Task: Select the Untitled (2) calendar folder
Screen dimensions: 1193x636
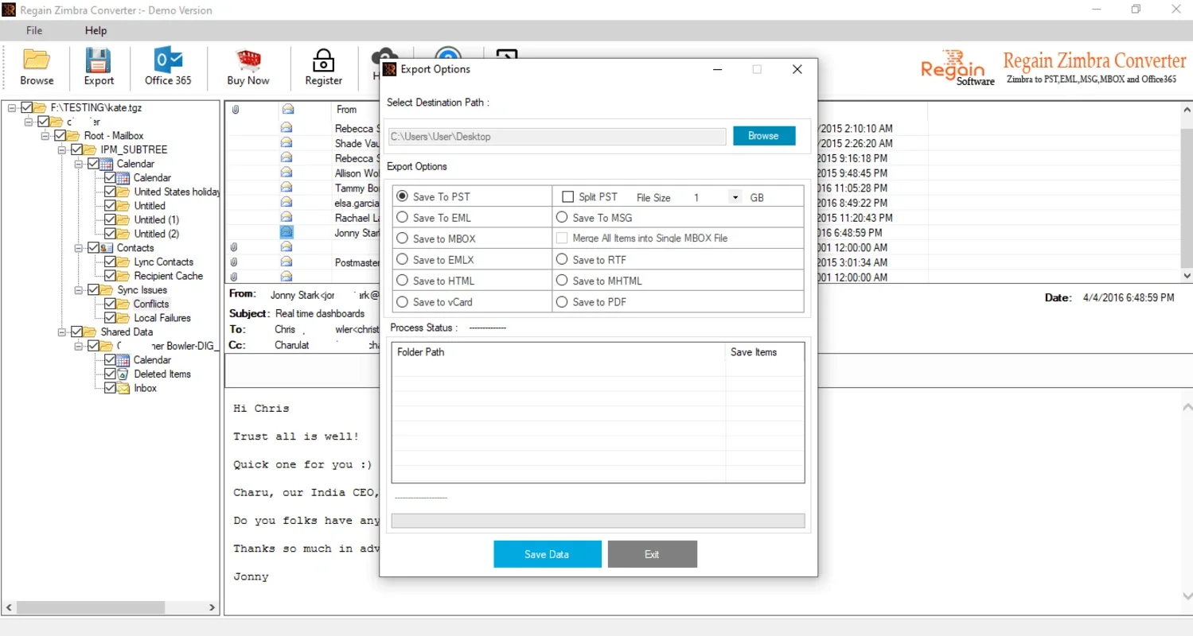Action: pyautogui.click(x=157, y=234)
